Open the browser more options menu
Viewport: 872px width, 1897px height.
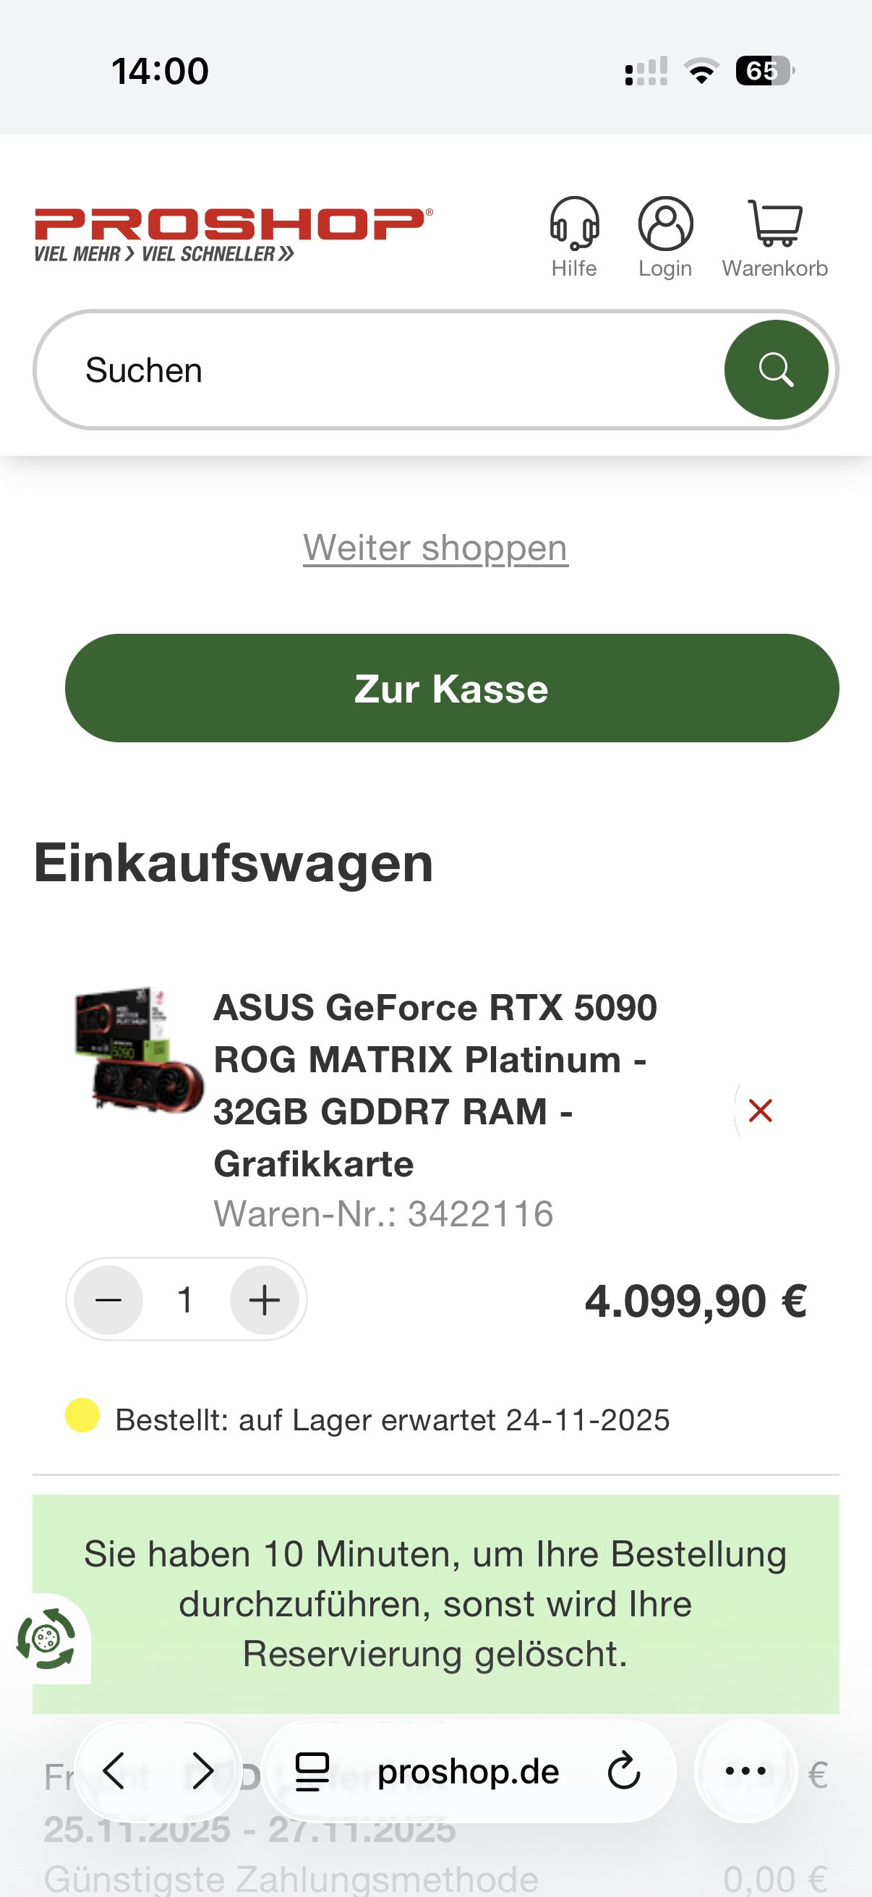coord(745,1771)
